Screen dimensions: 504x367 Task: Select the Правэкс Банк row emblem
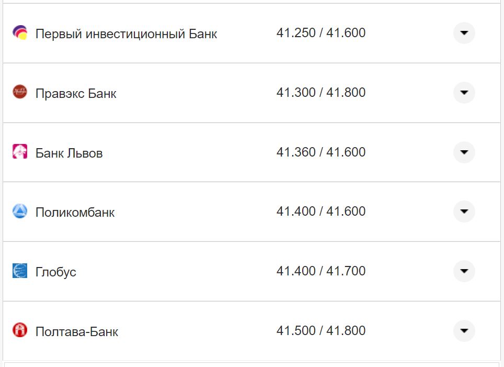19,93
